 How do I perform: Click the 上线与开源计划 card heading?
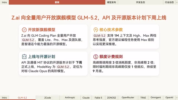(x=41, y=57)
